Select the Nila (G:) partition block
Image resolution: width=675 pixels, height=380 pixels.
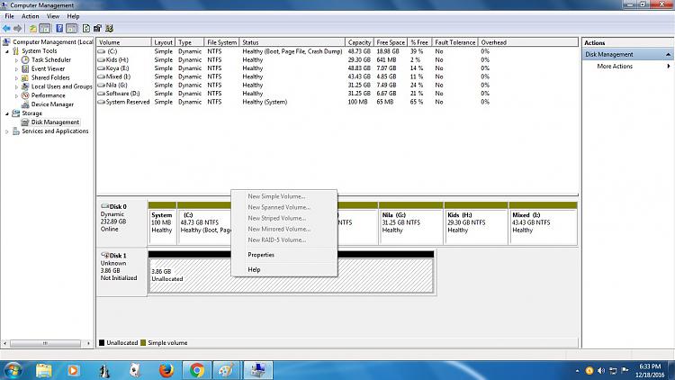pyautogui.click(x=410, y=223)
